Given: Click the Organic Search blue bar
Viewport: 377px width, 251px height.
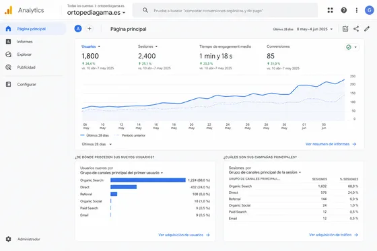Looking at the screenshot, I should (148, 180).
